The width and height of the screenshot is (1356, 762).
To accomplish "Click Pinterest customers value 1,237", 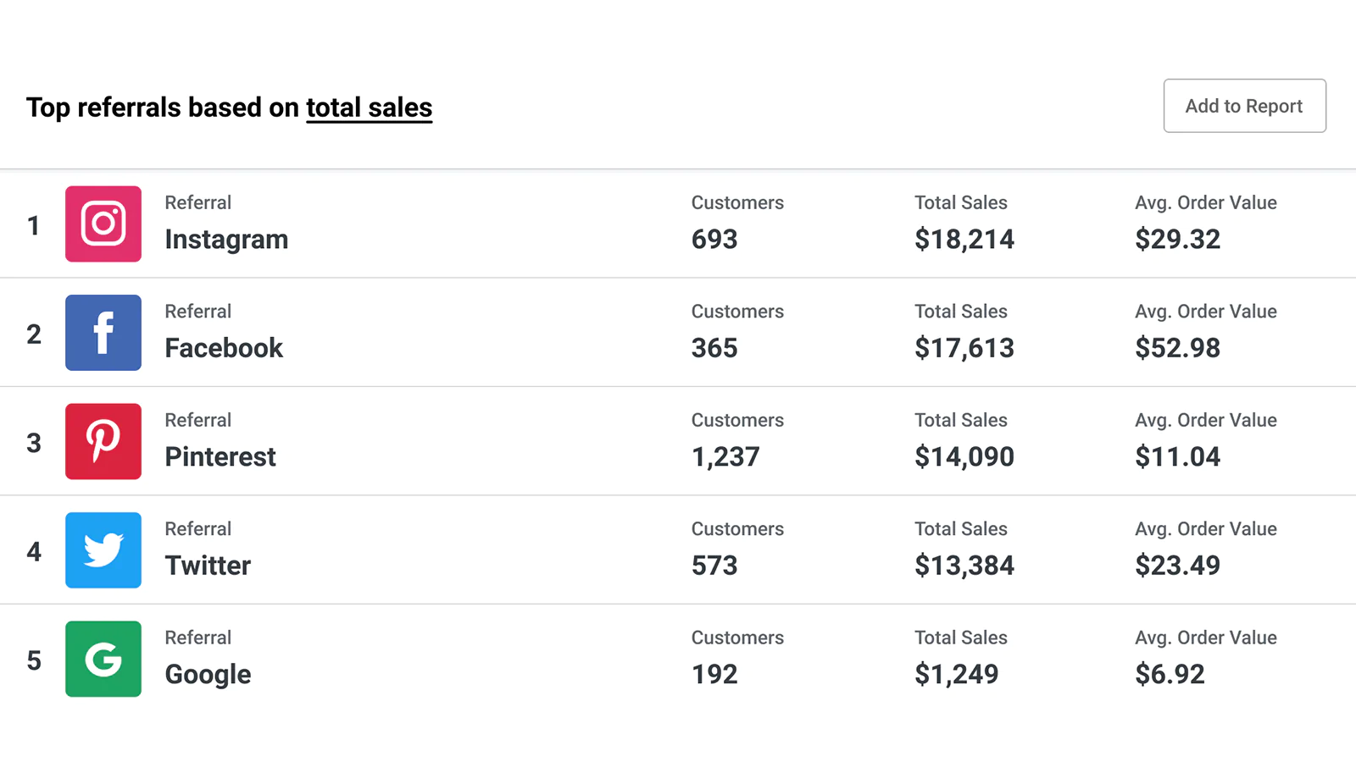I will click(725, 457).
